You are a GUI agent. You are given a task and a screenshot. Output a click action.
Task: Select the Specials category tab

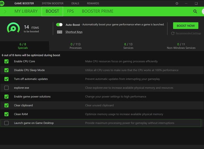pos(24,46)
